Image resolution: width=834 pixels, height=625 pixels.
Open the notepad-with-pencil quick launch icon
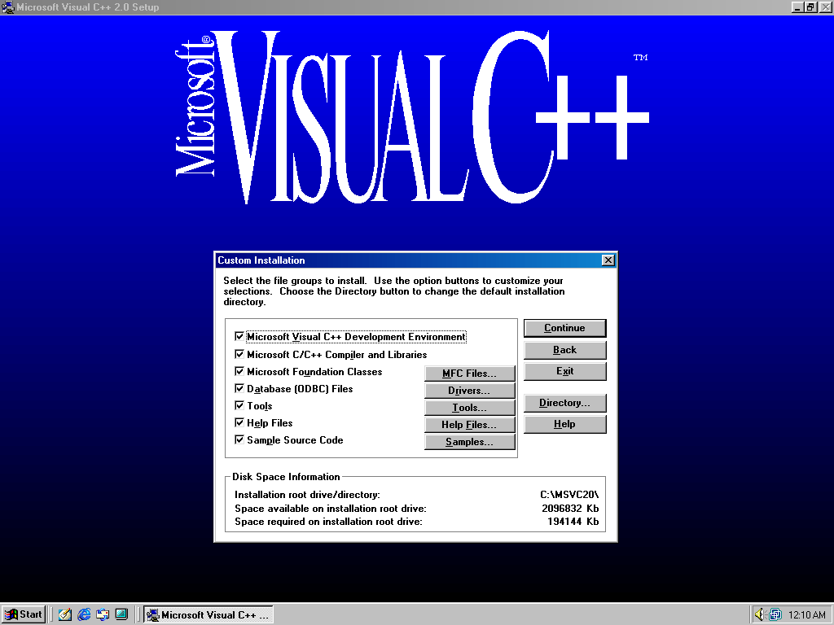tap(65, 615)
